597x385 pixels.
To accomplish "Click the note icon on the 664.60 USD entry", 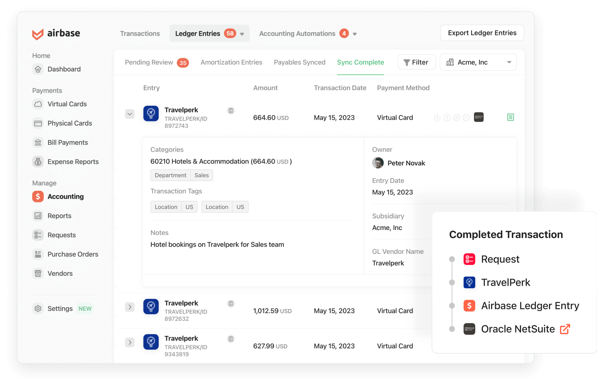I will [x=231, y=111].
